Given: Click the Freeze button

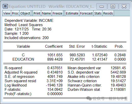Looking at the screenshot, I should coord(57,13).
